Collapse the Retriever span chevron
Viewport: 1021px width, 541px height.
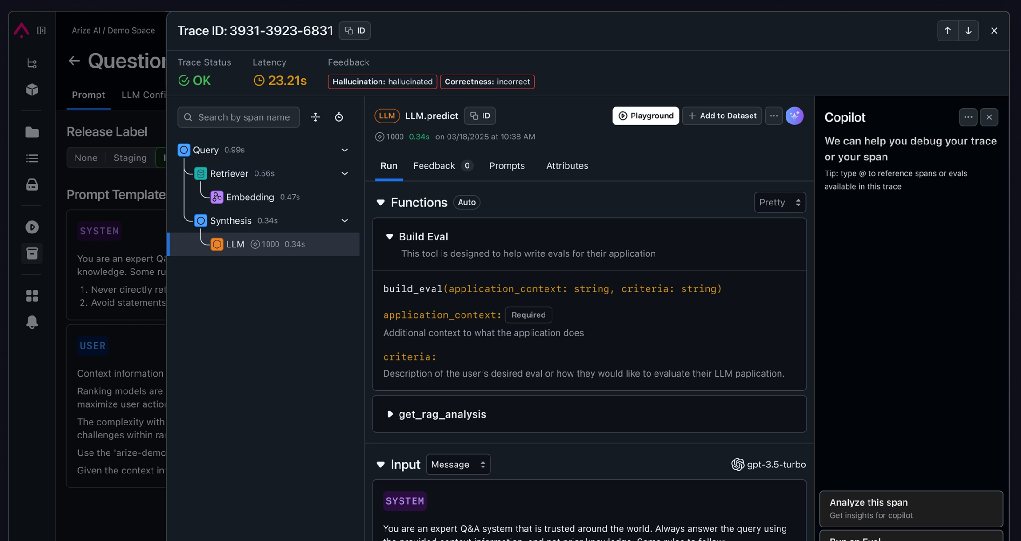345,173
